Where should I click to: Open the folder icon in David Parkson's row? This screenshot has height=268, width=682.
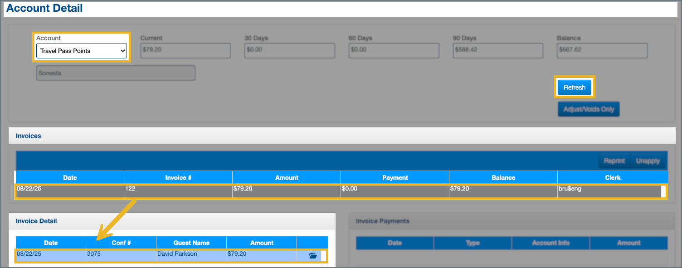312,256
